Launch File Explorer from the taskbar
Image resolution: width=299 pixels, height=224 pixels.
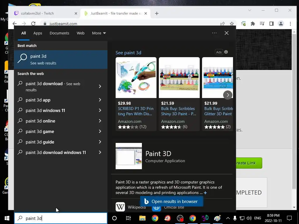click(x=142, y=218)
